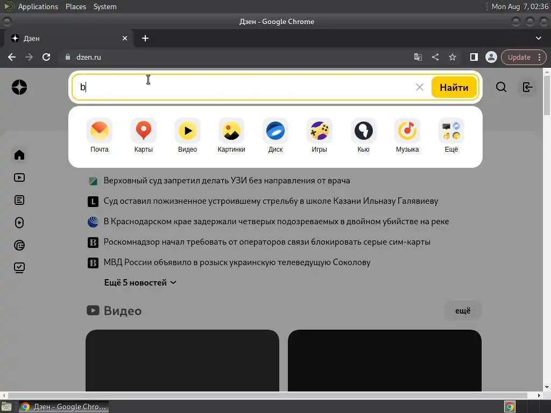Click the ещё button beside Видео
This screenshot has width=551, height=413.
coord(463,311)
